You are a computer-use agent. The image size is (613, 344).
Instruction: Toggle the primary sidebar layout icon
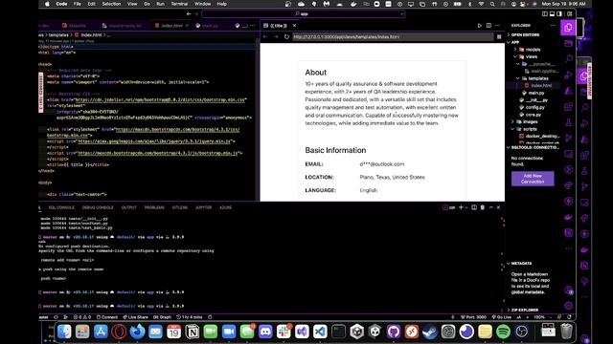pyautogui.click(x=545, y=13)
